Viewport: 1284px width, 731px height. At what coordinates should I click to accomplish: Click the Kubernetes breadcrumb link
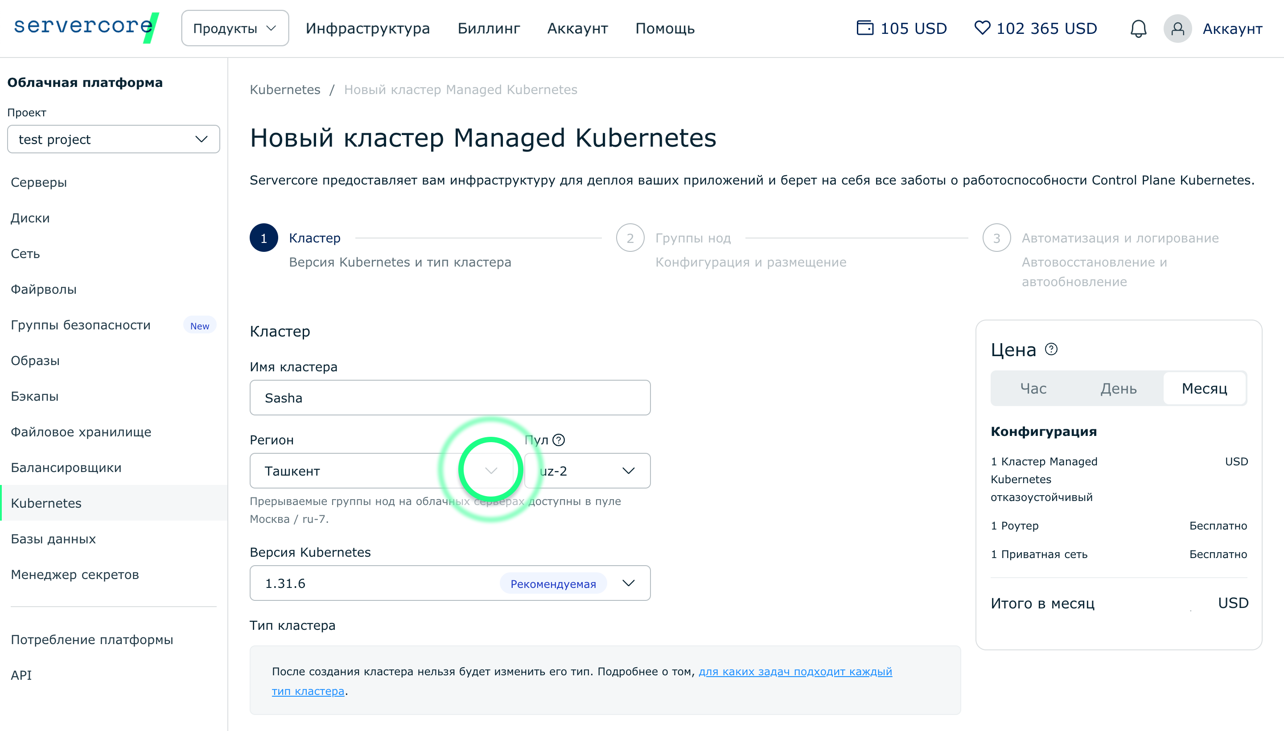285,90
